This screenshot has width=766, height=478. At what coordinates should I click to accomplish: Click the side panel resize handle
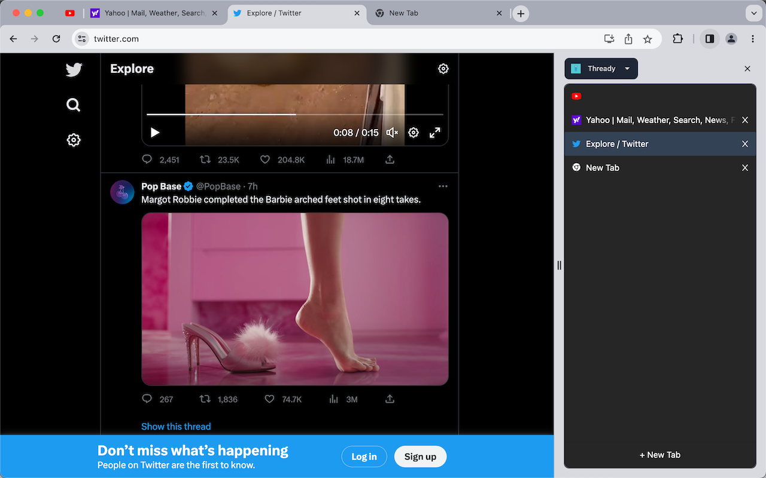pos(560,265)
